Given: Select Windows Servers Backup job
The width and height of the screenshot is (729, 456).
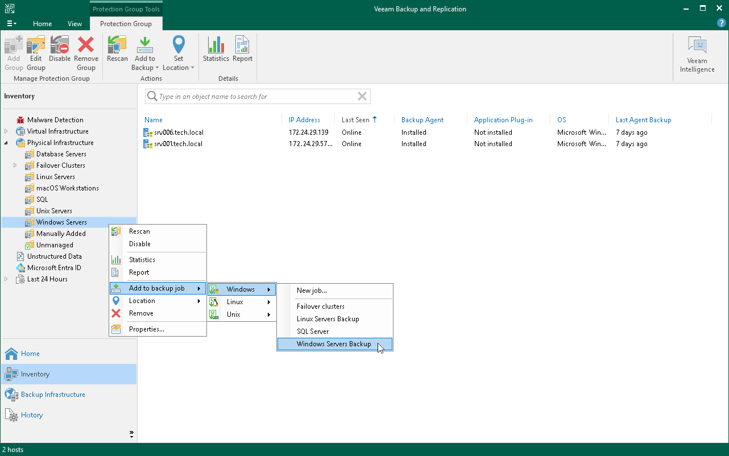Looking at the screenshot, I should pos(335,344).
